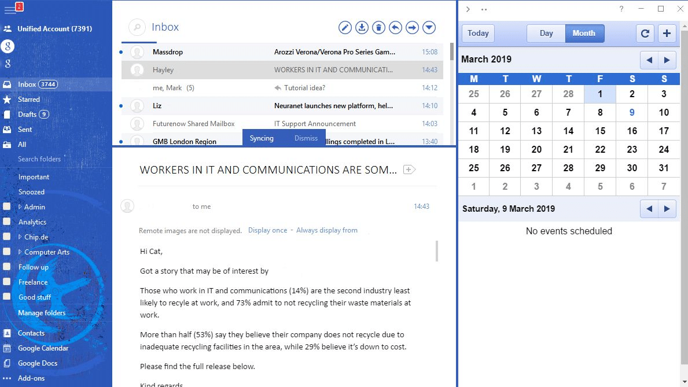Dismiss the syncing notification

click(306, 138)
